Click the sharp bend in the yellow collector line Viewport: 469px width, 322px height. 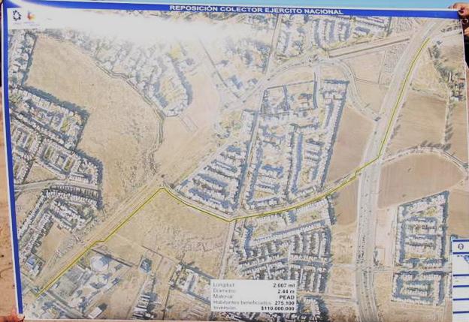162,189
